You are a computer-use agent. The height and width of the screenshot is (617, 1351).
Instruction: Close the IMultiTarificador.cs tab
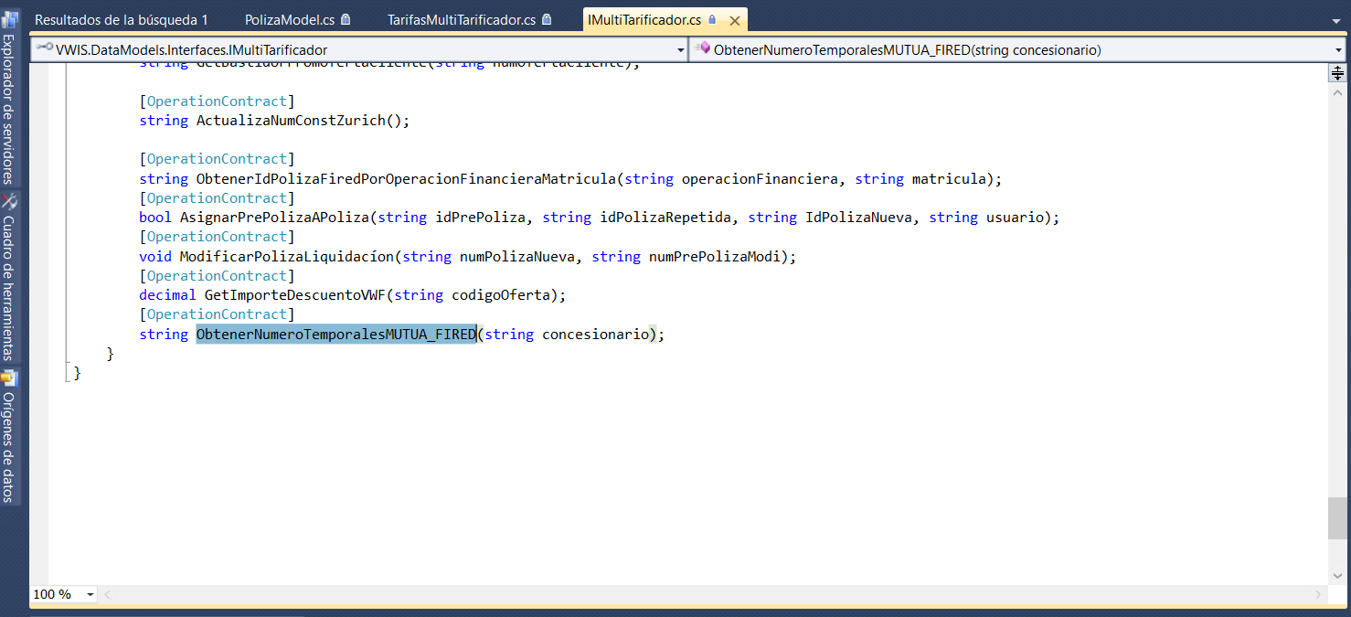click(733, 19)
